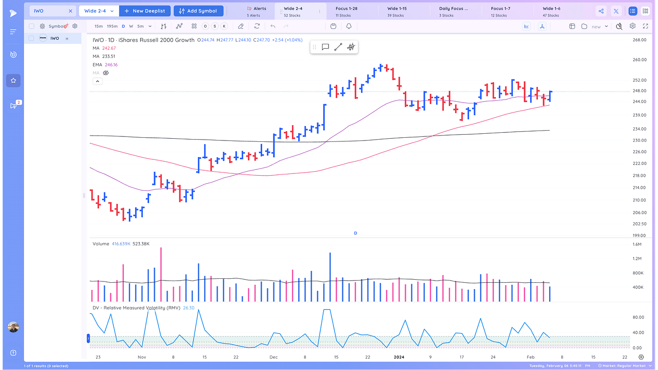Click the Add Symbol button
This screenshot has height=370, width=658.
coord(198,11)
